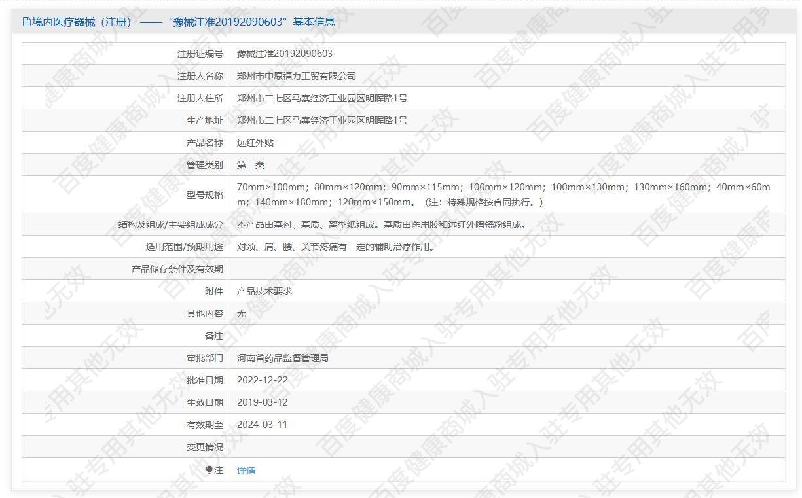
Task: Click the specifications text starting with 70mm×100mm
Action: pos(503,194)
